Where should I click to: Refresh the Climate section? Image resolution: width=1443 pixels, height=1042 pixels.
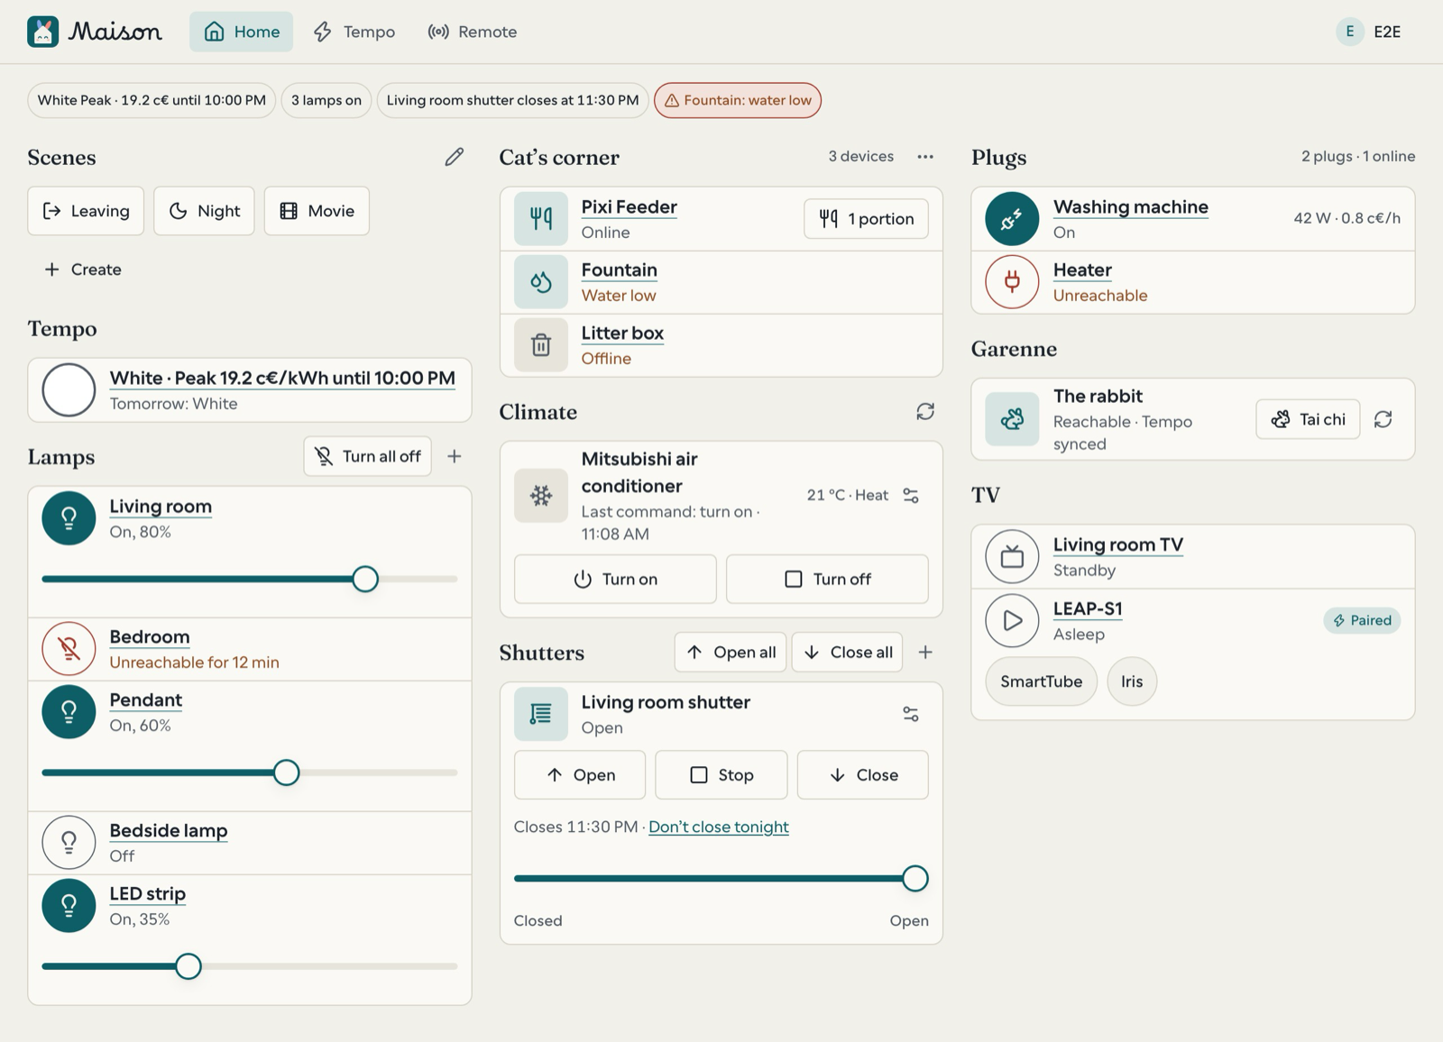pyautogui.click(x=925, y=412)
